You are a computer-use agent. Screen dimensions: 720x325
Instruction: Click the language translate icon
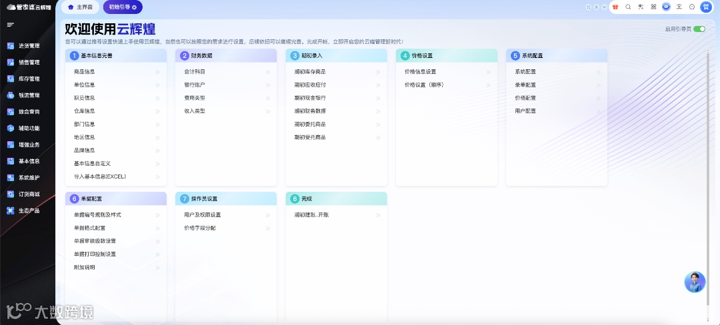pos(641,7)
